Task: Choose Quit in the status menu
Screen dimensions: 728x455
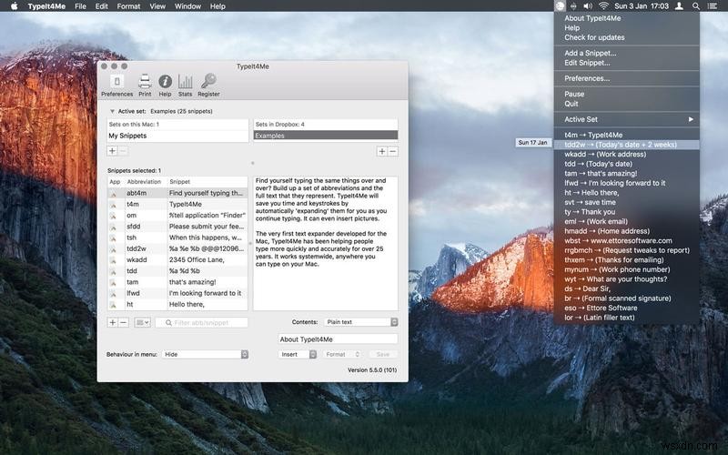Action: click(627, 104)
